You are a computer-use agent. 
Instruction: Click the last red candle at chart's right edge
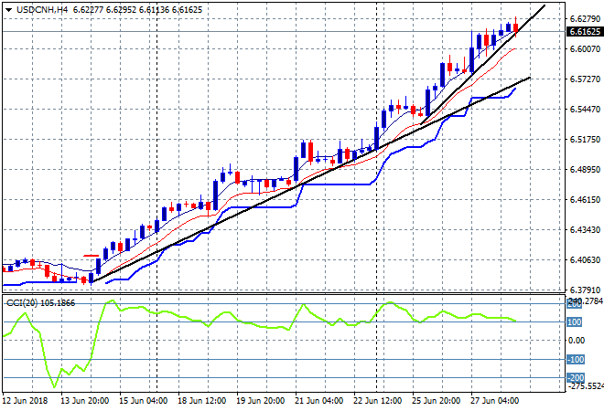point(516,27)
